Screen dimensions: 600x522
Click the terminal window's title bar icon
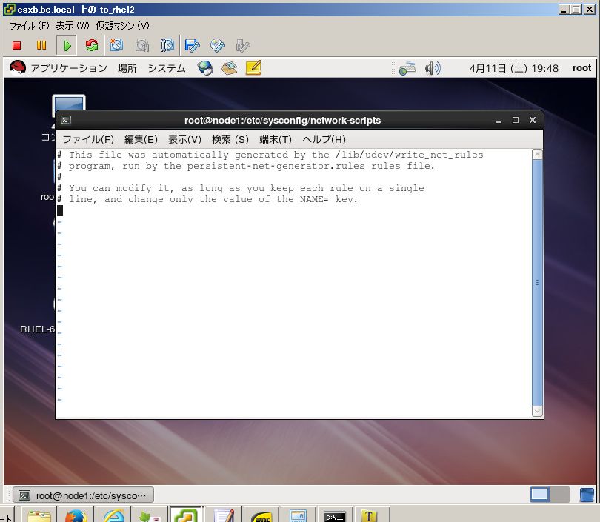click(66, 121)
